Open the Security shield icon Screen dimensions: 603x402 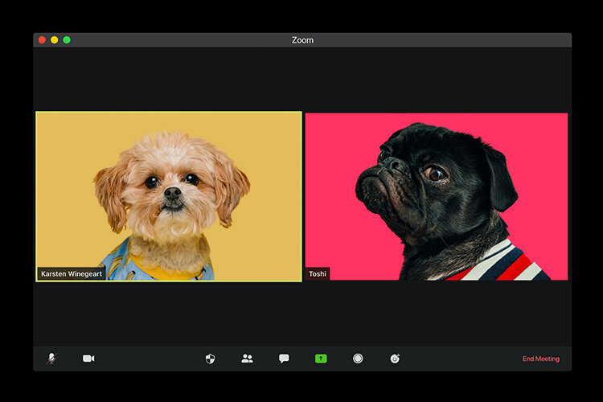click(x=210, y=359)
